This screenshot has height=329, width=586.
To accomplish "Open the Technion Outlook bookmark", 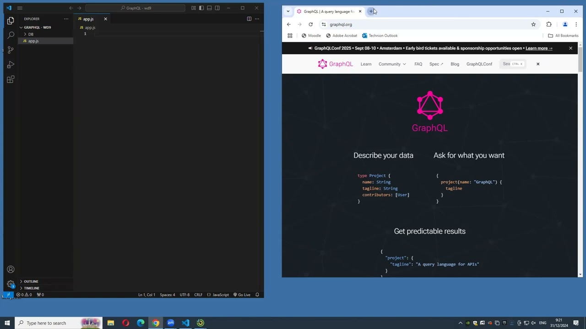I will [380, 36].
